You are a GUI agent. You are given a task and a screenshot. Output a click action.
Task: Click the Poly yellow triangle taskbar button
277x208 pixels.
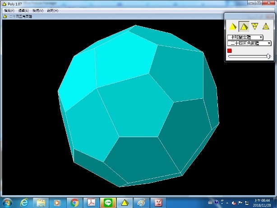125,203
